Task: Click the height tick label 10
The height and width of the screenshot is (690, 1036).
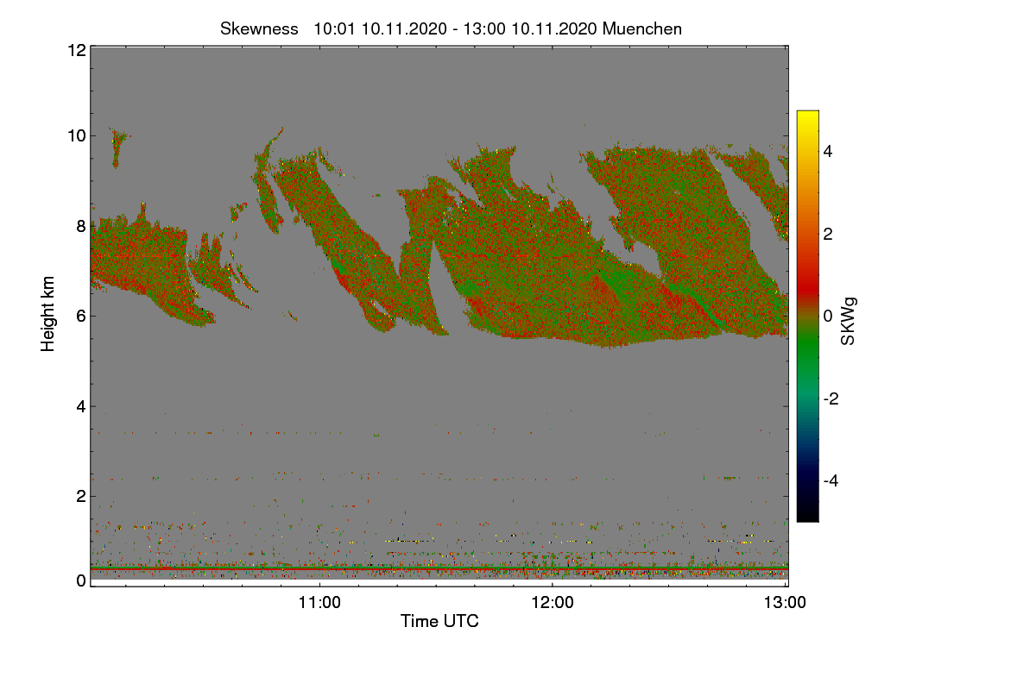Action: [x=76, y=135]
